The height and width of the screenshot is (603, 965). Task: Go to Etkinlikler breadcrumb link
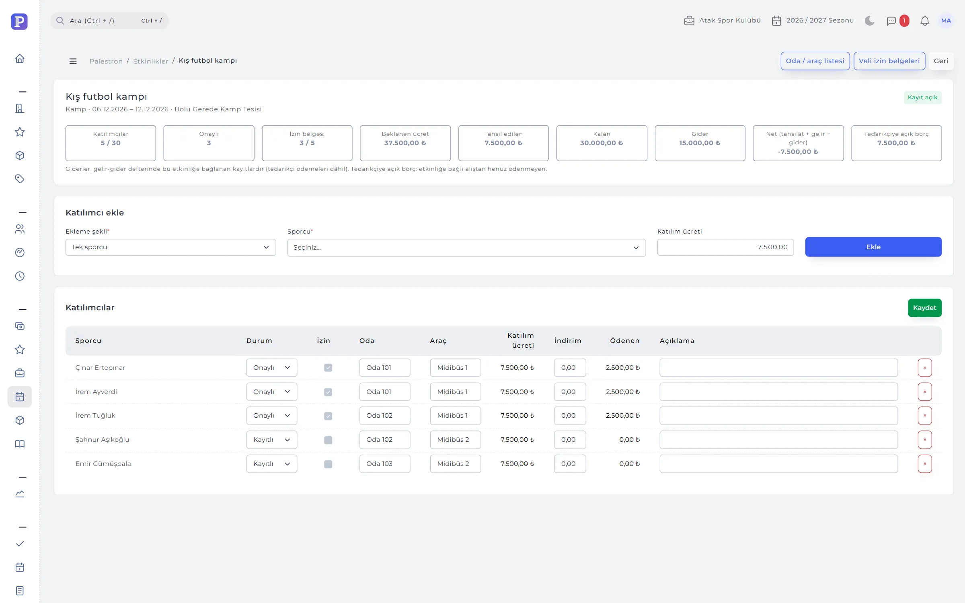click(x=151, y=61)
